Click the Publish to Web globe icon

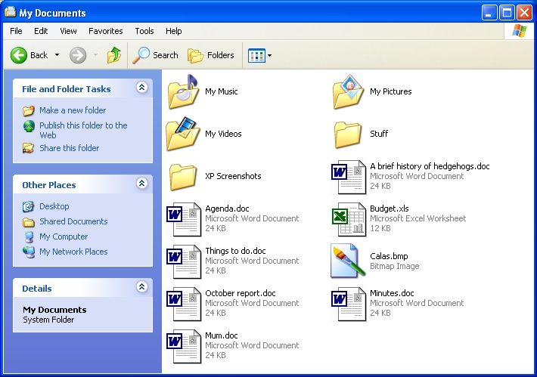coord(29,126)
